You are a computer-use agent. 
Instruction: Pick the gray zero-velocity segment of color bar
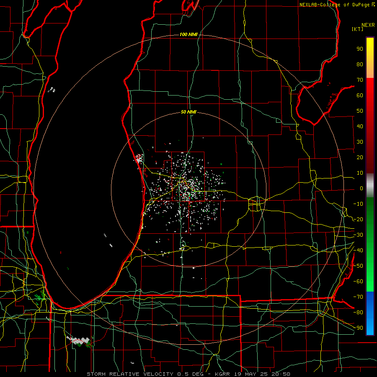(x=370, y=186)
